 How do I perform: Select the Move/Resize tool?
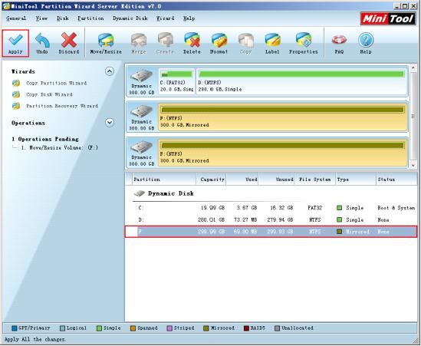[x=106, y=43]
